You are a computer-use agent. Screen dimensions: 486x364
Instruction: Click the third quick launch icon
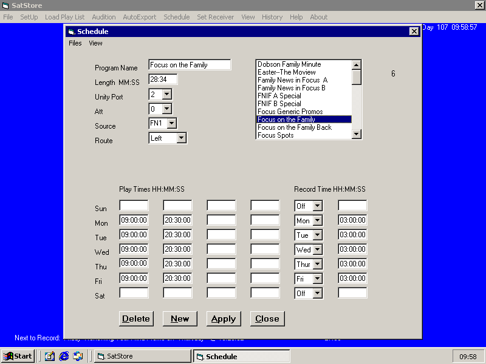click(78, 356)
